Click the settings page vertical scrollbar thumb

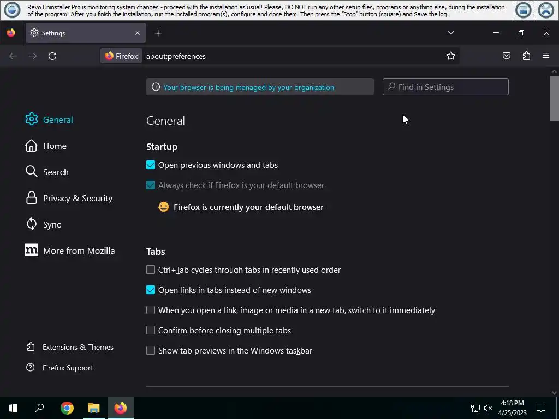[x=554, y=98]
